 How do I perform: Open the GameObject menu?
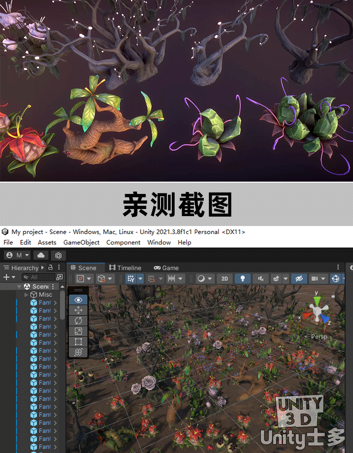(x=81, y=243)
